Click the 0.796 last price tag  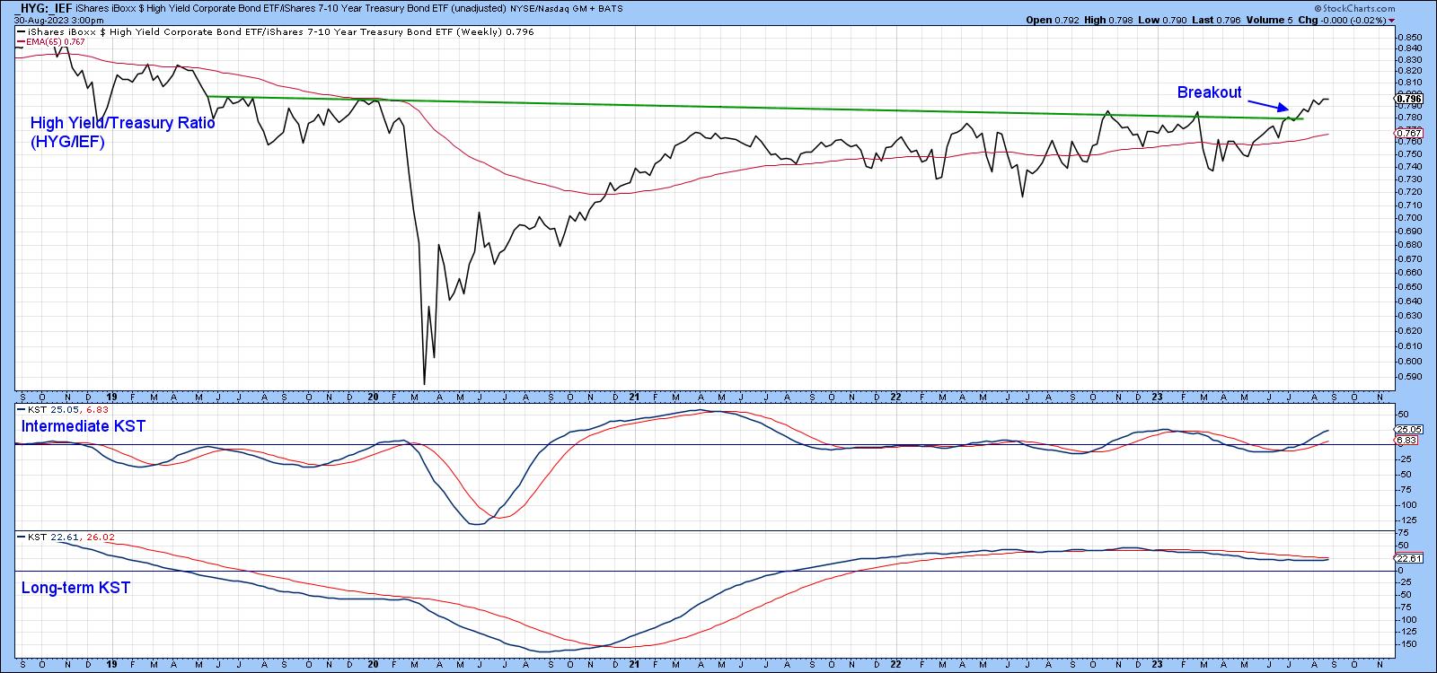(1406, 97)
